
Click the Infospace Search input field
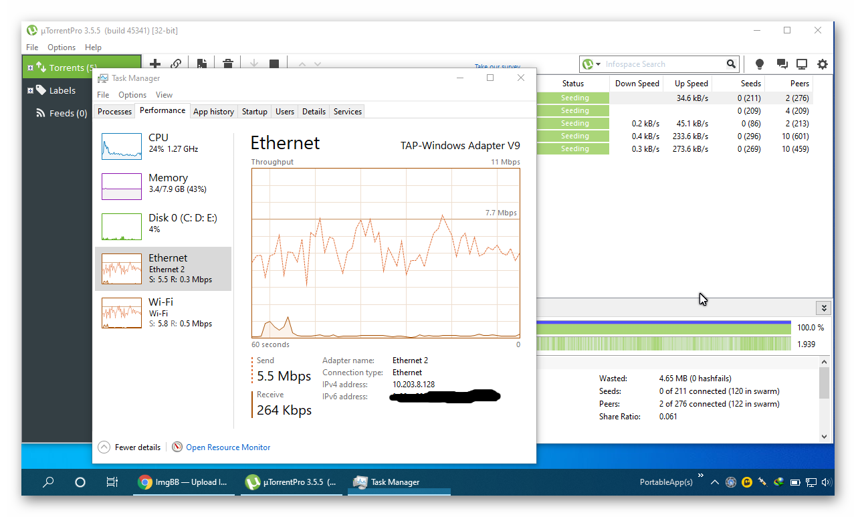tap(663, 64)
